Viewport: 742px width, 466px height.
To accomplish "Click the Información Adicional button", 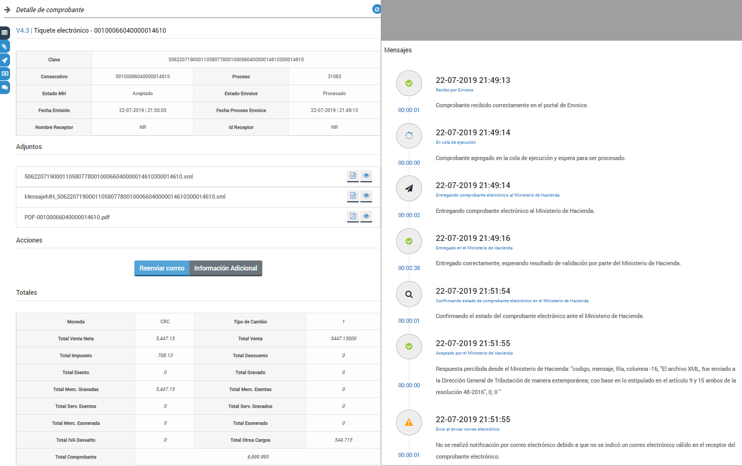I will [x=226, y=268].
